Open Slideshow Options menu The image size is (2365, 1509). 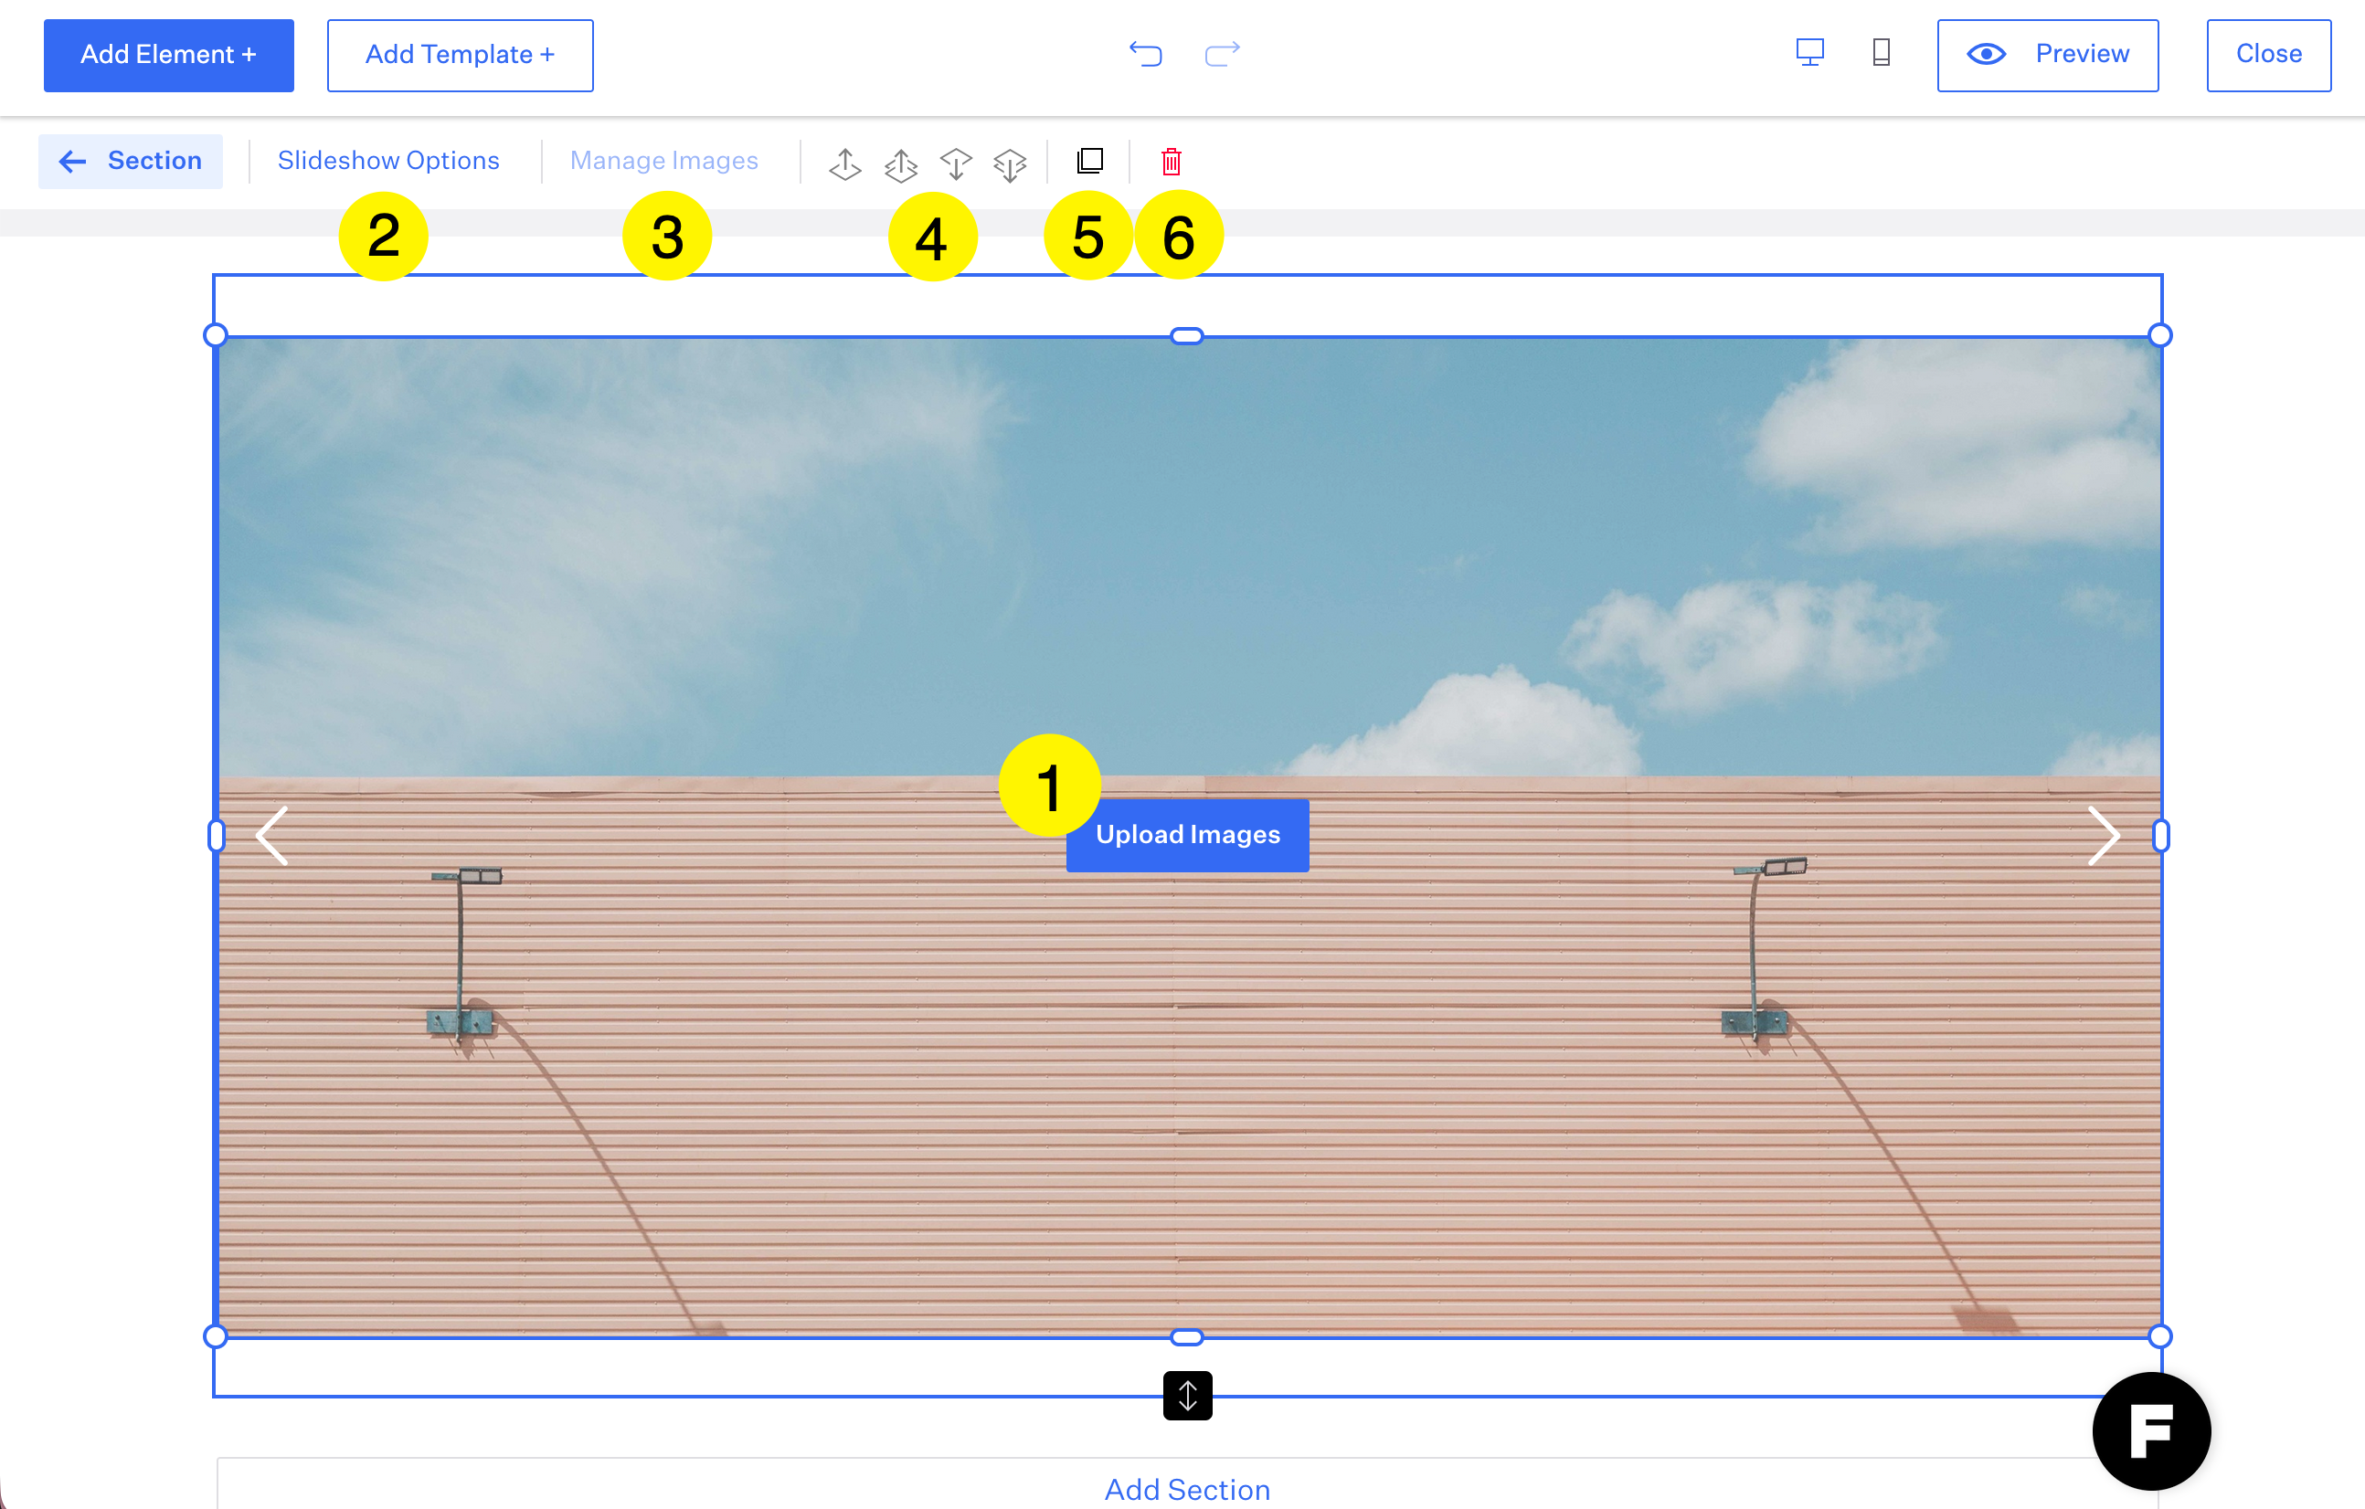388,161
